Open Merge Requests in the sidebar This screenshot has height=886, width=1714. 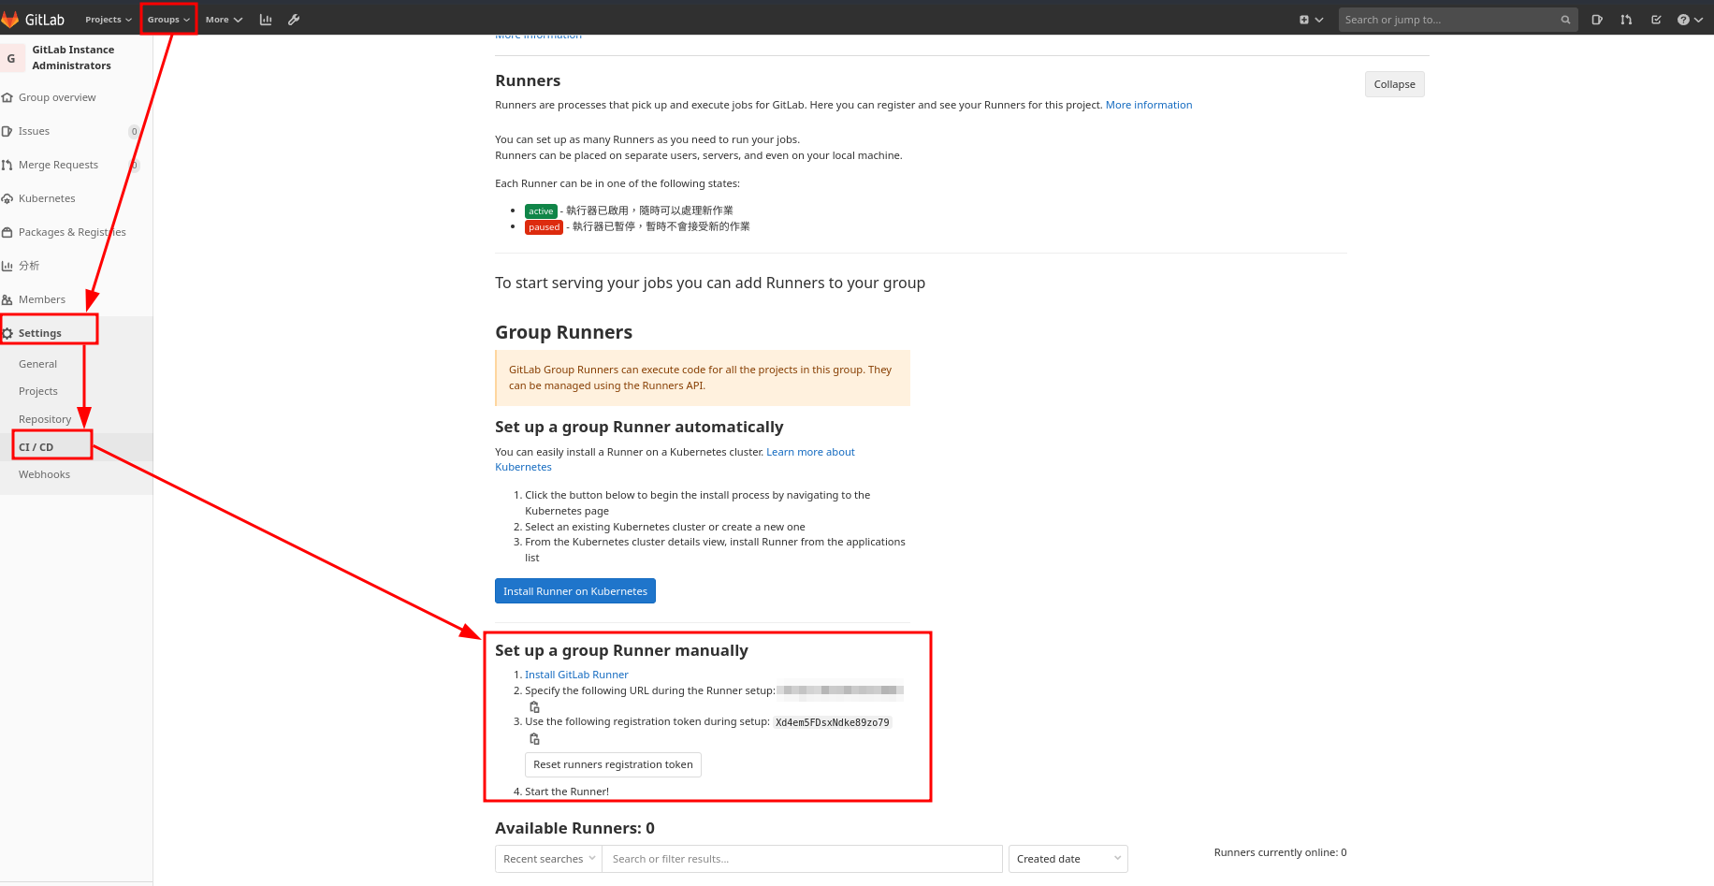[x=58, y=165]
